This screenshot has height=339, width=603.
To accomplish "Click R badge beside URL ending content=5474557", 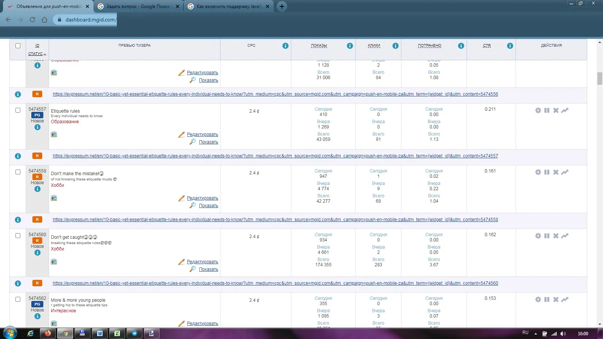I will coord(37,156).
